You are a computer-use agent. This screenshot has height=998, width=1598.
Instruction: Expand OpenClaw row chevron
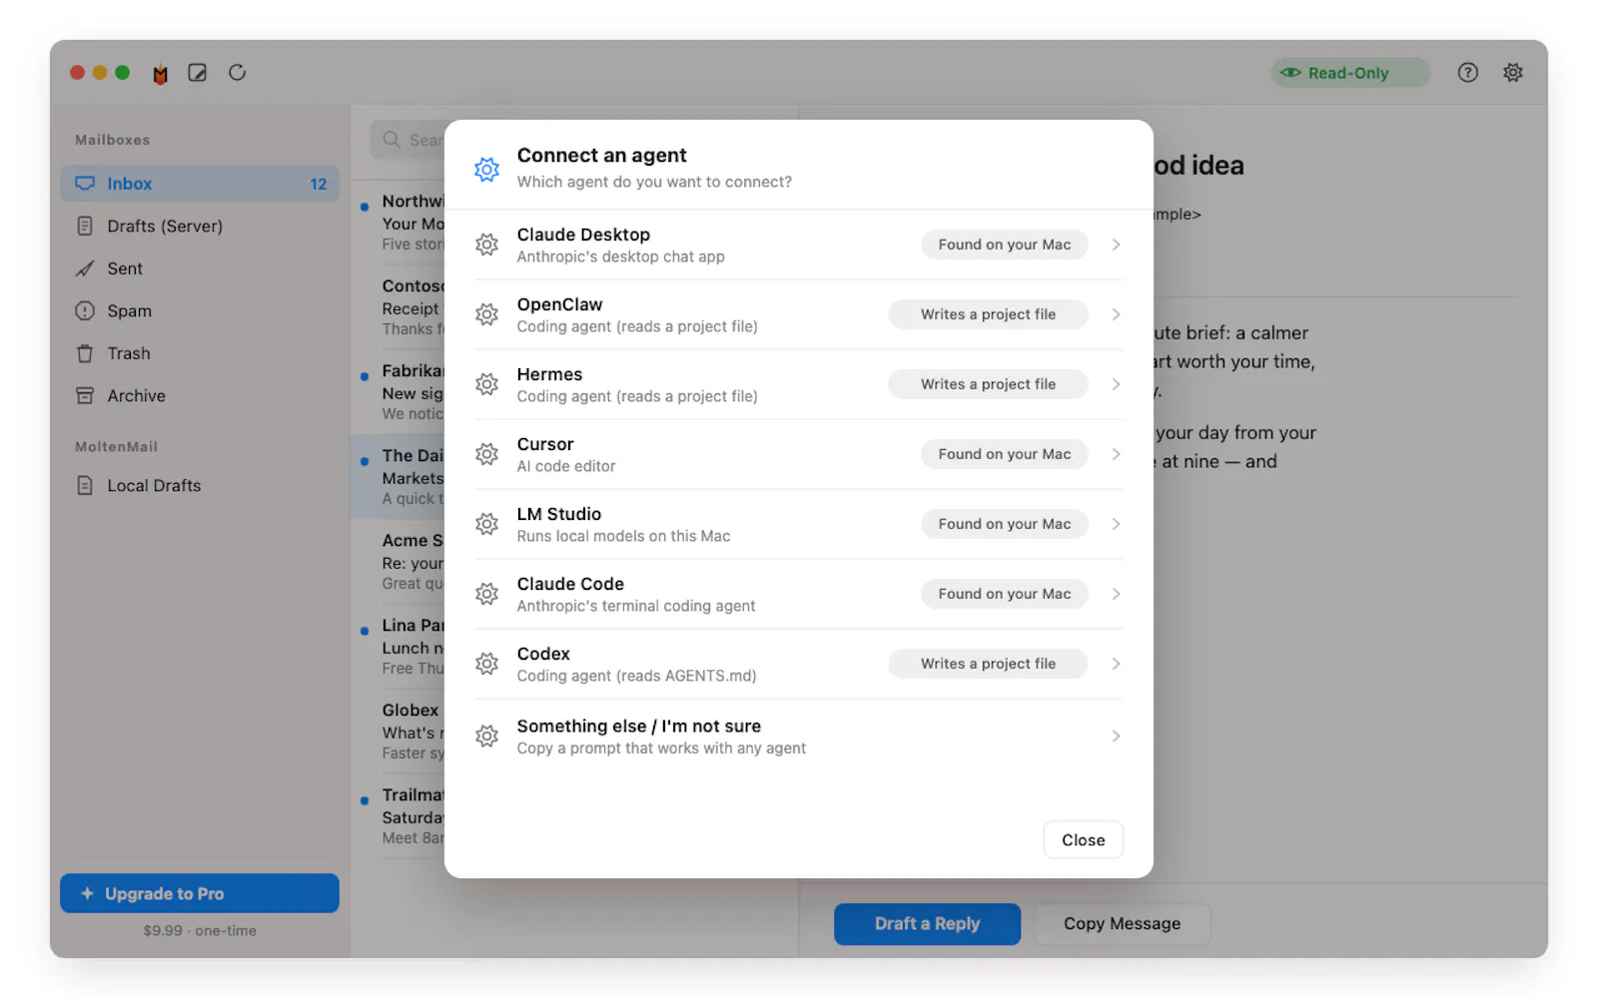(1116, 314)
